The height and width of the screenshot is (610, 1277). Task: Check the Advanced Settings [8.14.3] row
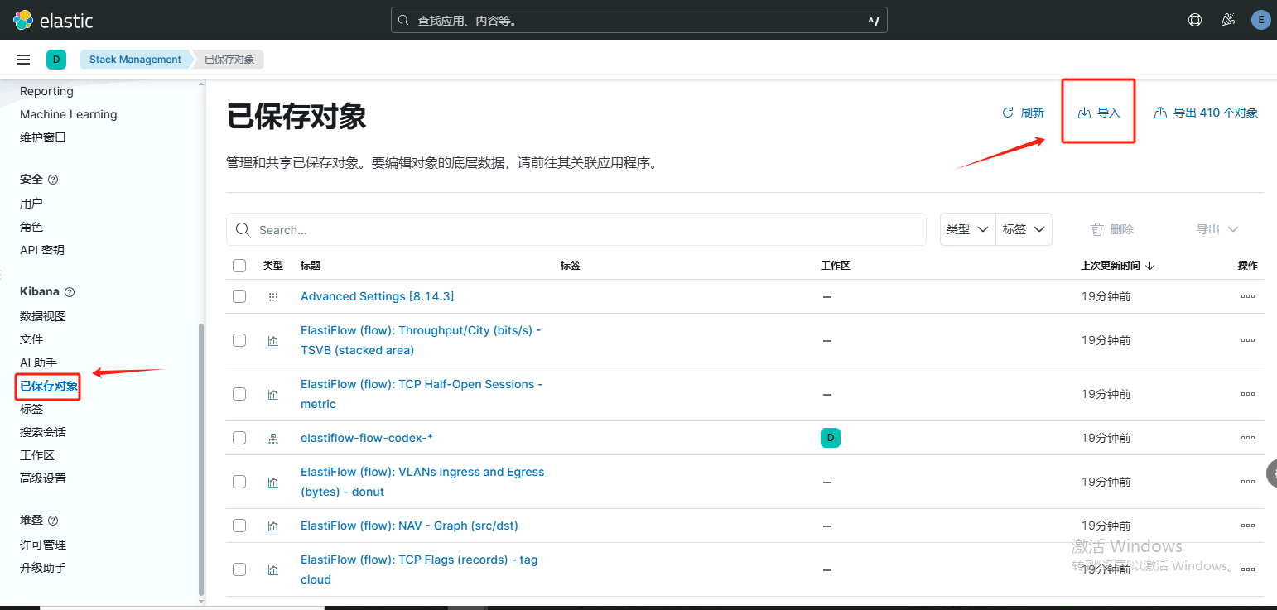click(x=239, y=296)
